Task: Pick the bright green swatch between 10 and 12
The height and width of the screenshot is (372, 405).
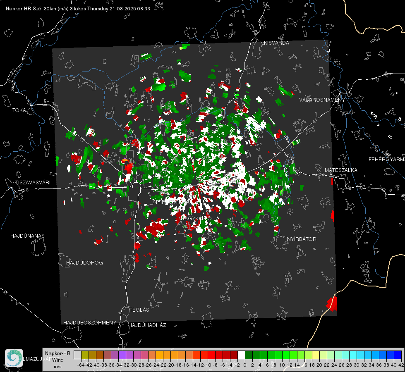Action: [x=286, y=355]
